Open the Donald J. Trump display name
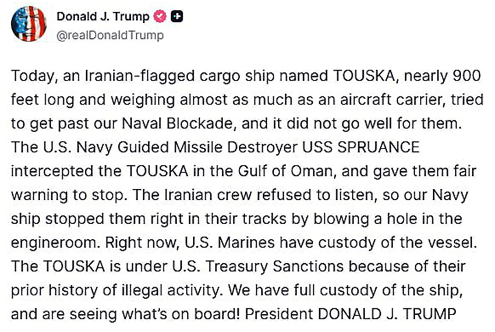This screenshot has width=495, height=332. (x=102, y=17)
